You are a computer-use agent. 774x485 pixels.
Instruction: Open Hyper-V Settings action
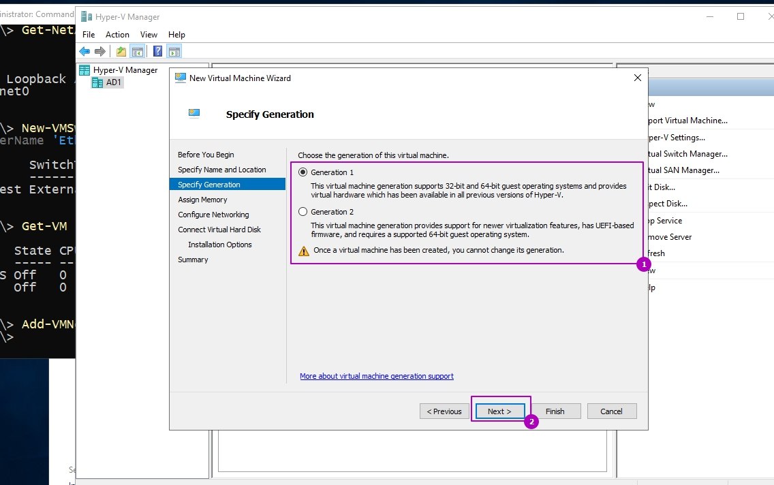coord(677,138)
